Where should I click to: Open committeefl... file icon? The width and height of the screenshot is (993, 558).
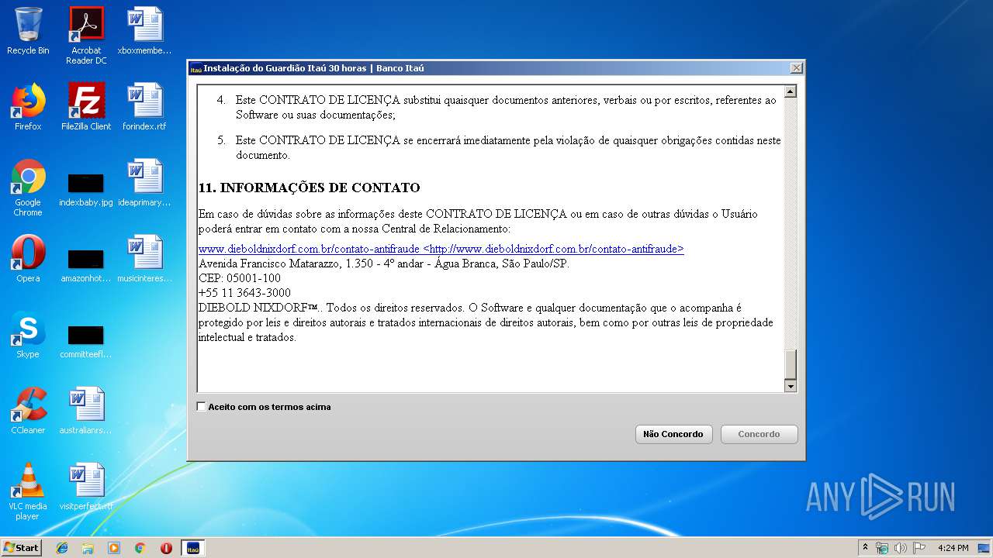[x=86, y=342]
